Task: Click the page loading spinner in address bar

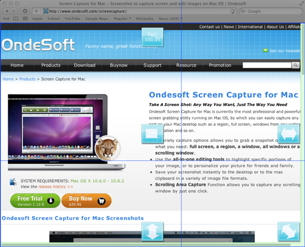Action: 232,11
